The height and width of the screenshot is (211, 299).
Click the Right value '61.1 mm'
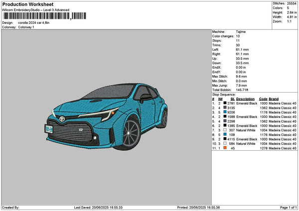pyautogui.click(x=242, y=54)
